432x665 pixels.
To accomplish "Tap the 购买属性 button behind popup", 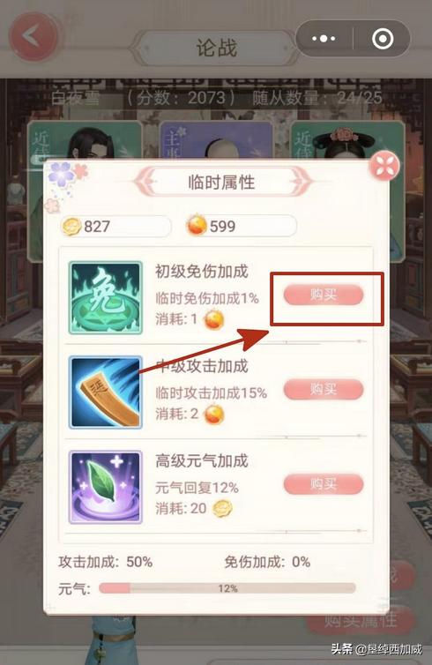I will point(361,621).
